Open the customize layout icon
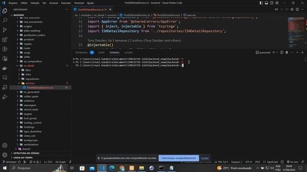 click(277, 3)
